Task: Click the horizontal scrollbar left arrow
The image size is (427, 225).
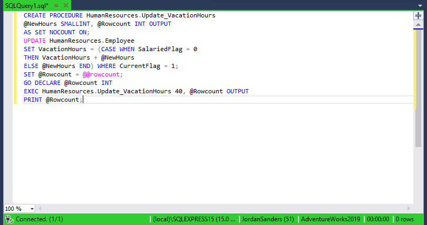Action: [40, 209]
